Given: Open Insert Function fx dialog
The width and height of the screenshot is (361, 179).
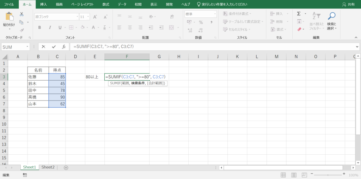Looking at the screenshot, I should coord(64,47).
